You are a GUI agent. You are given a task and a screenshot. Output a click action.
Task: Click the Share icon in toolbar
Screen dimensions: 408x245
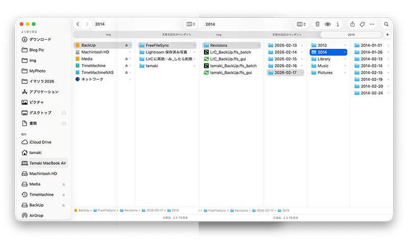point(352,24)
